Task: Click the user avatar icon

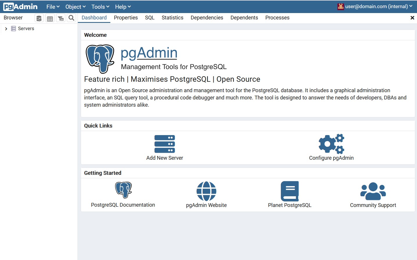Action: (x=341, y=6)
